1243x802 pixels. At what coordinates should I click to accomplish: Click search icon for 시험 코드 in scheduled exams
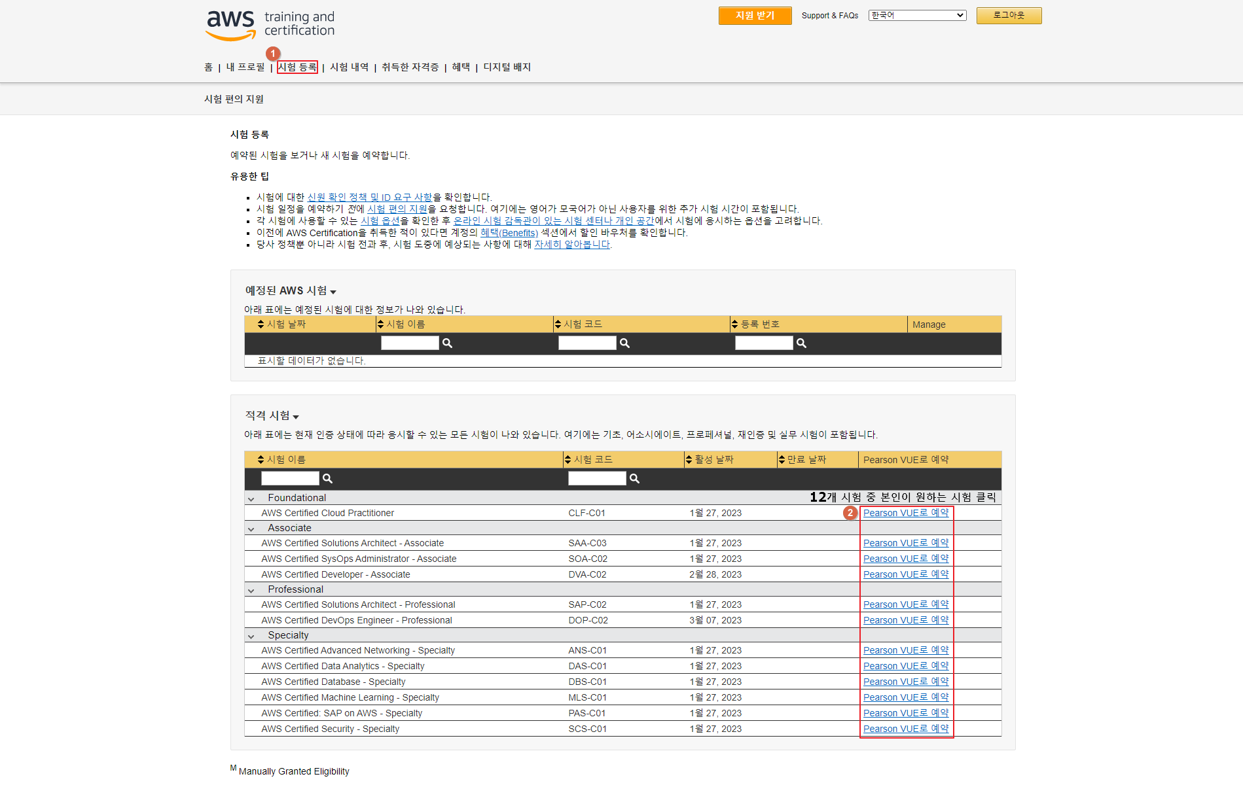tap(624, 343)
